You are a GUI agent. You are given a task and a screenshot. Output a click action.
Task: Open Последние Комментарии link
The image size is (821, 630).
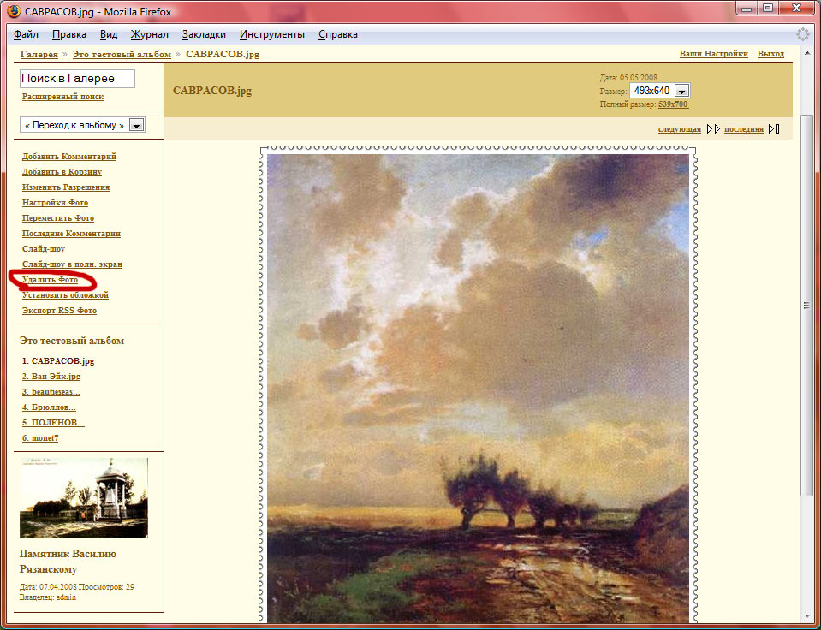71,234
